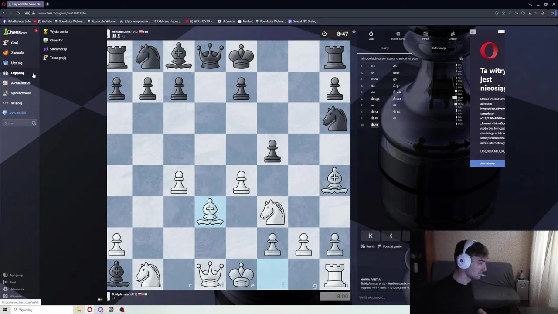
Task: Open the General PPC Strateg... bookmark
Action: pos(303,21)
